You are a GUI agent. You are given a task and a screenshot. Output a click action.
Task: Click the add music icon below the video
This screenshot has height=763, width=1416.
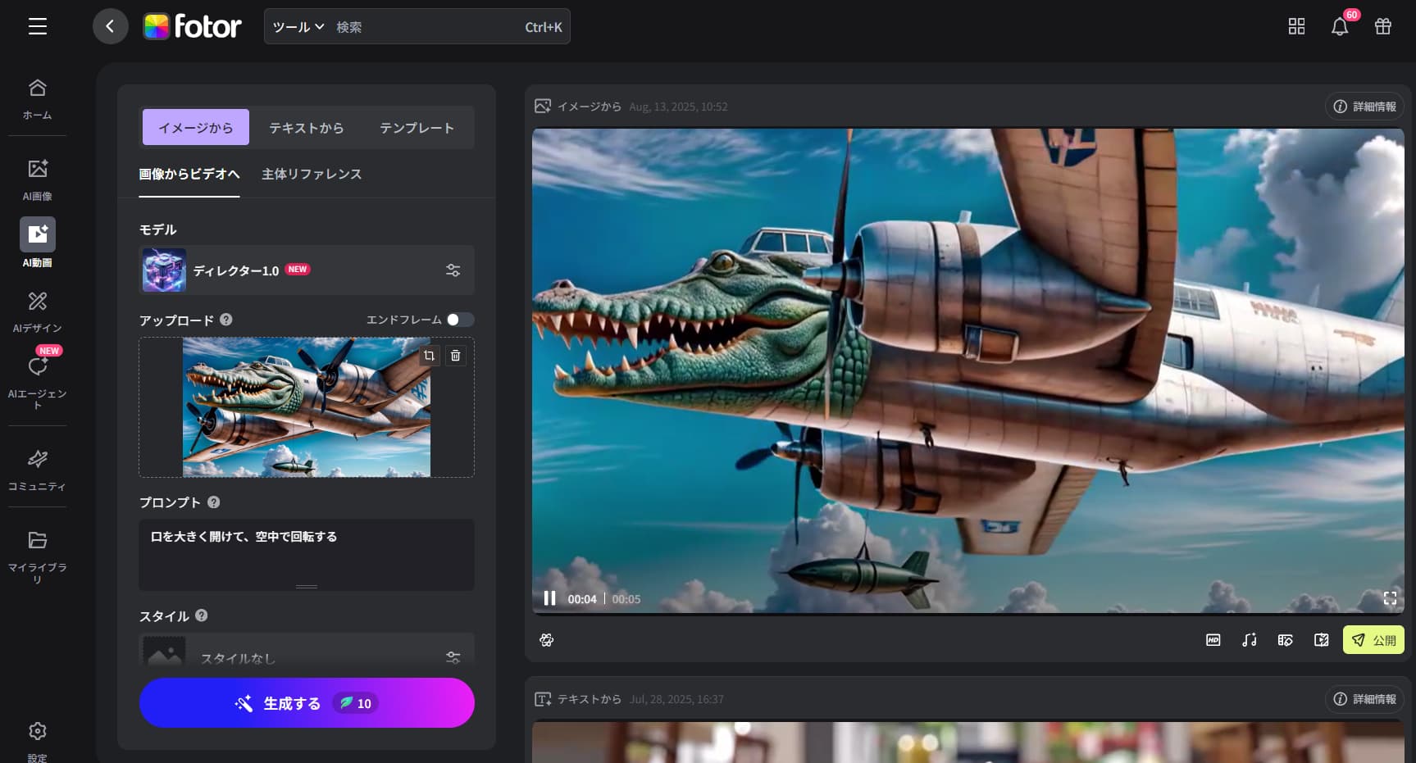click(1249, 640)
